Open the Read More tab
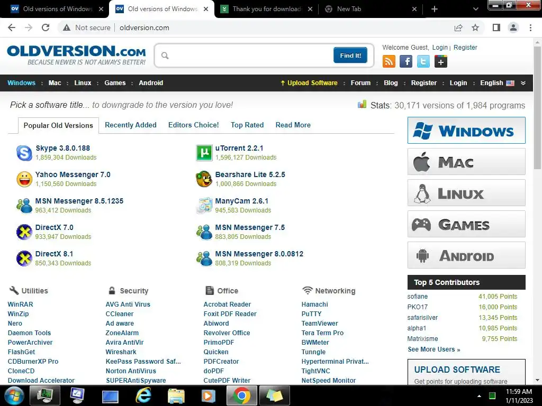 click(x=293, y=125)
